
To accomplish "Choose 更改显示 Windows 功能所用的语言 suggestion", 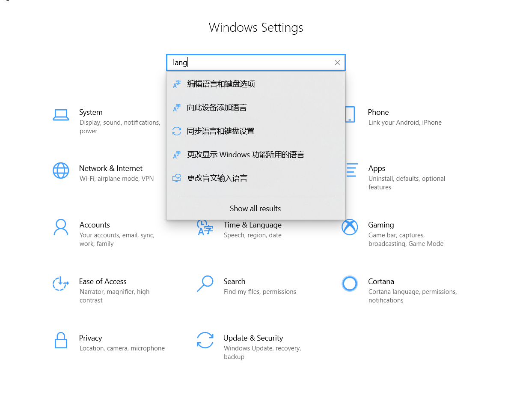I will click(x=256, y=155).
